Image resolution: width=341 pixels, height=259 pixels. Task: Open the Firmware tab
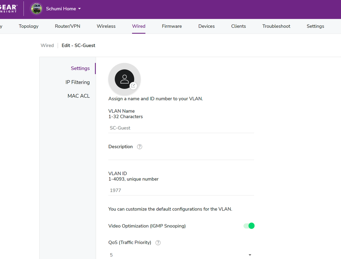coord(172,26)
